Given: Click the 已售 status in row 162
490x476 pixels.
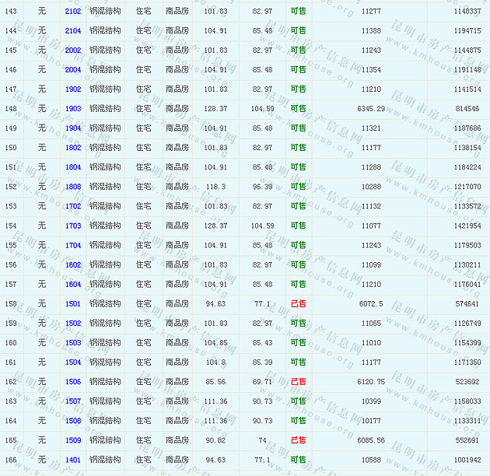Looking at the screenshot, I should 298,382.
